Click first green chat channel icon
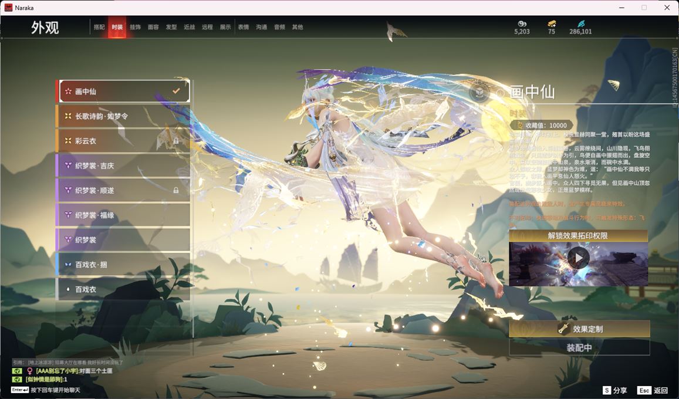The height and width of the screenshot is (399, 679). (x=17, y=371)
